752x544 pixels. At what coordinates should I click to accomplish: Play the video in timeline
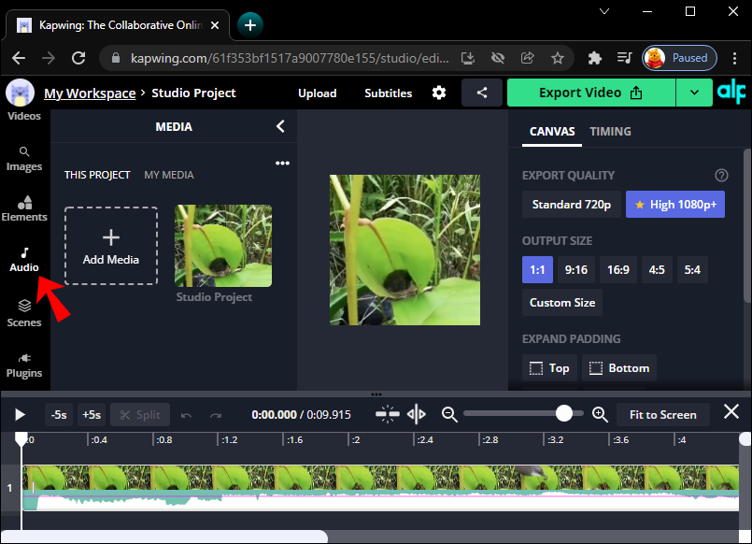[20, 414]
